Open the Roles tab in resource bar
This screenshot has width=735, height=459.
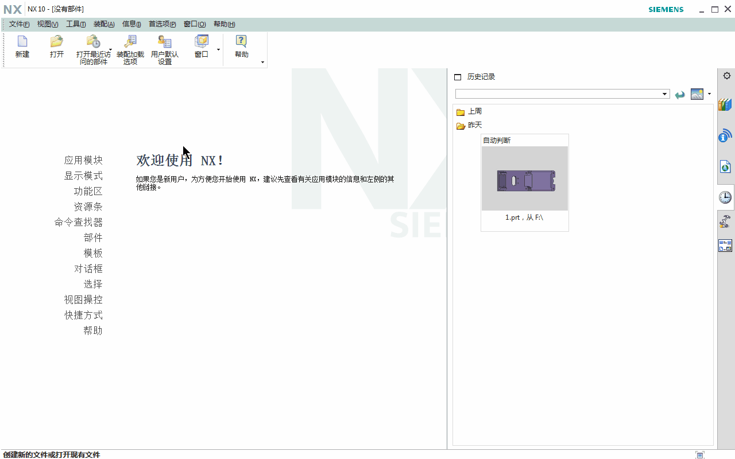coord(725,246)
